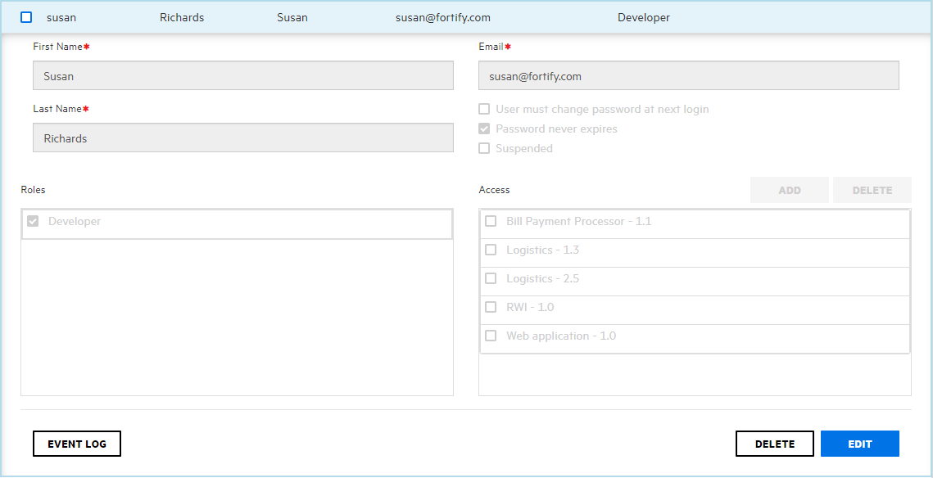Check Web application - 1.0 access box
The height and width of the screenshot is (478, 933).
pyautogui.click(x=491, y=336)
